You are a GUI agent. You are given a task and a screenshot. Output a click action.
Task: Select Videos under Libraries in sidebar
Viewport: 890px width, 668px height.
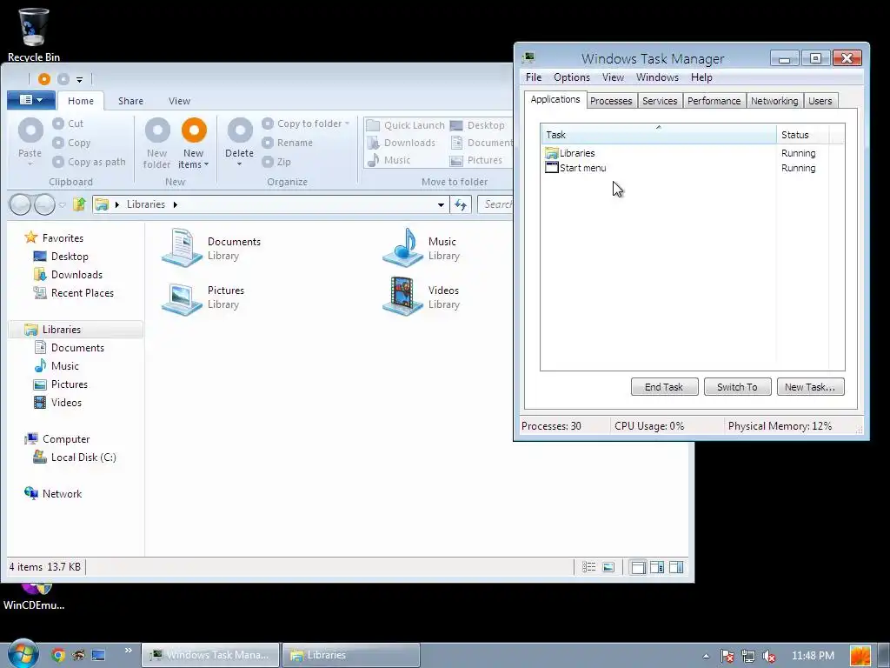58,402
